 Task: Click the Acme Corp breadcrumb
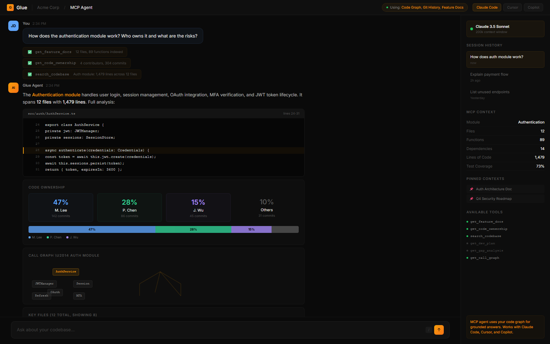[48, 8]
